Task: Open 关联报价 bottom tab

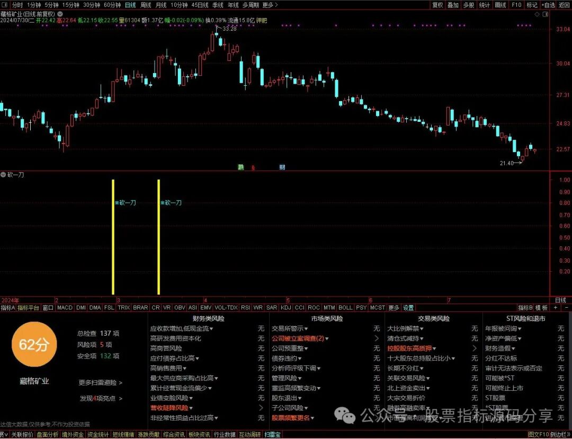Action: 22,435
